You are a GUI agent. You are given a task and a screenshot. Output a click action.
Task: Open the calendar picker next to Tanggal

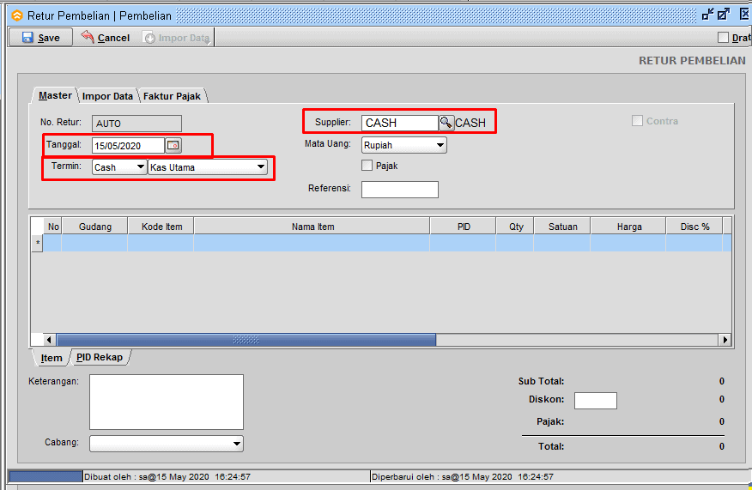click(173, 145)
